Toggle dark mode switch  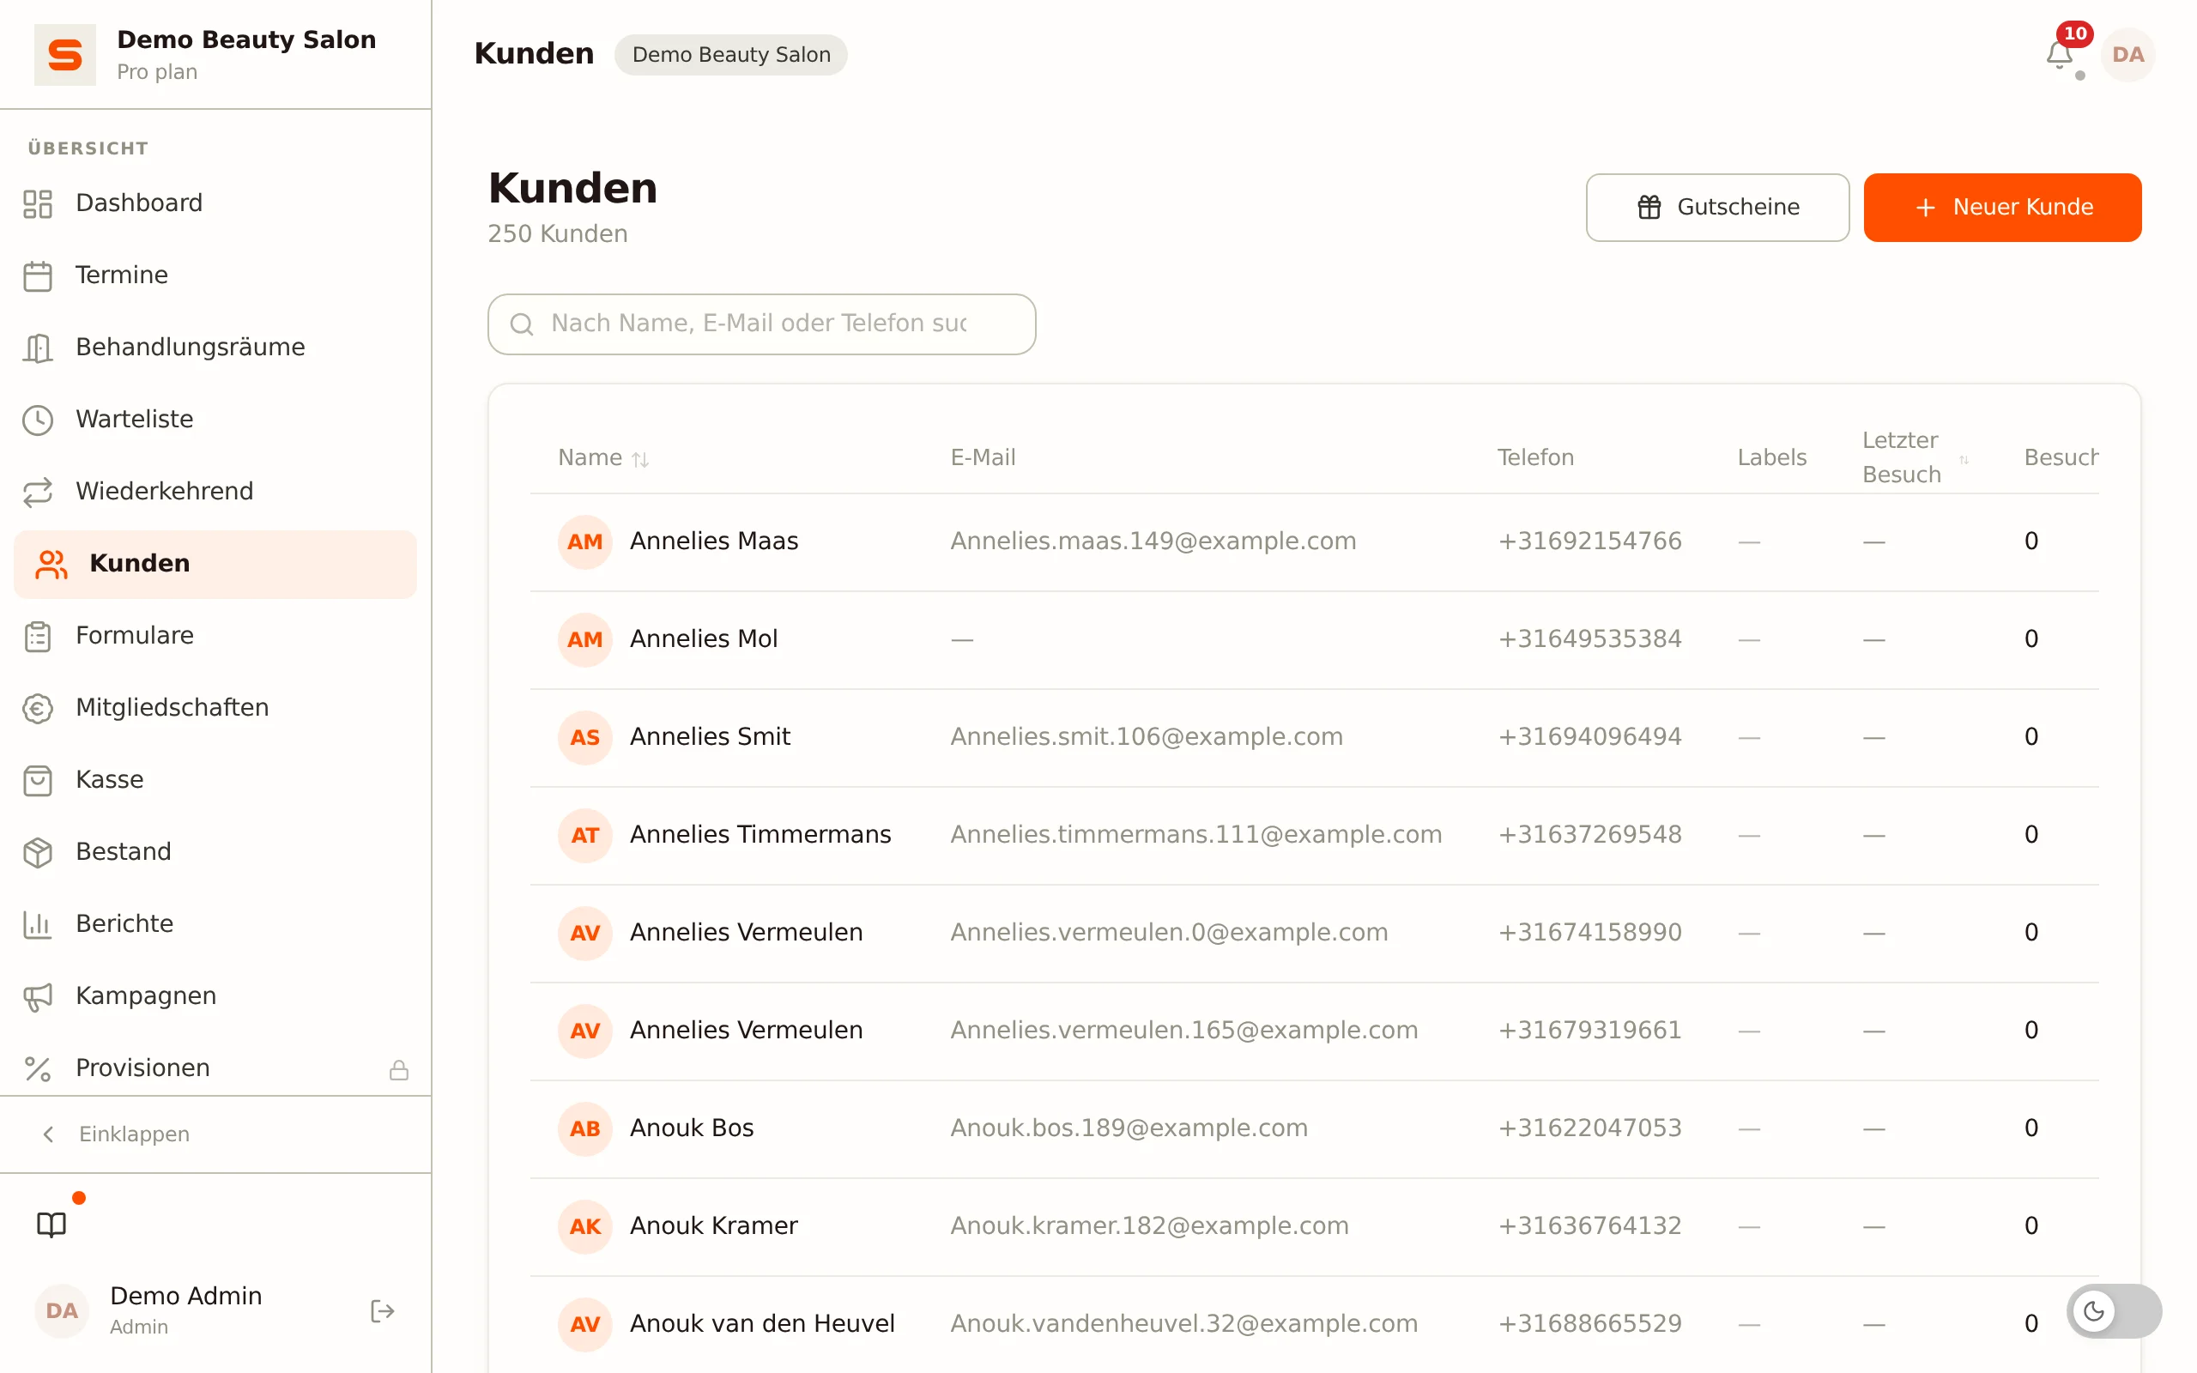coord(2114,1310)
